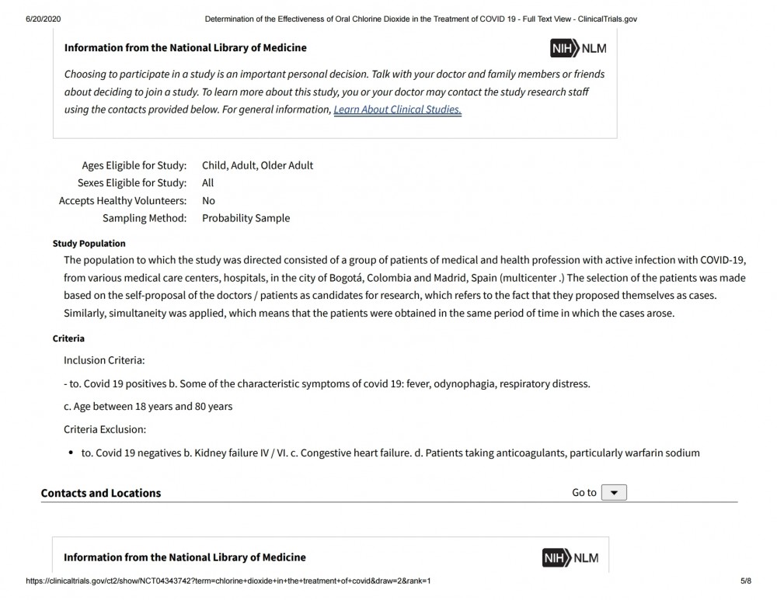Click the 5/8 page number

point(746,581)
